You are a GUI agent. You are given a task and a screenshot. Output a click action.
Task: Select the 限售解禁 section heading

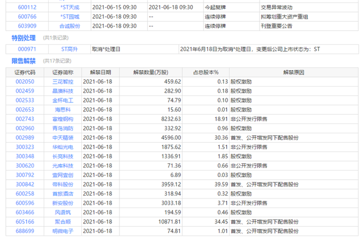point(24,61)
